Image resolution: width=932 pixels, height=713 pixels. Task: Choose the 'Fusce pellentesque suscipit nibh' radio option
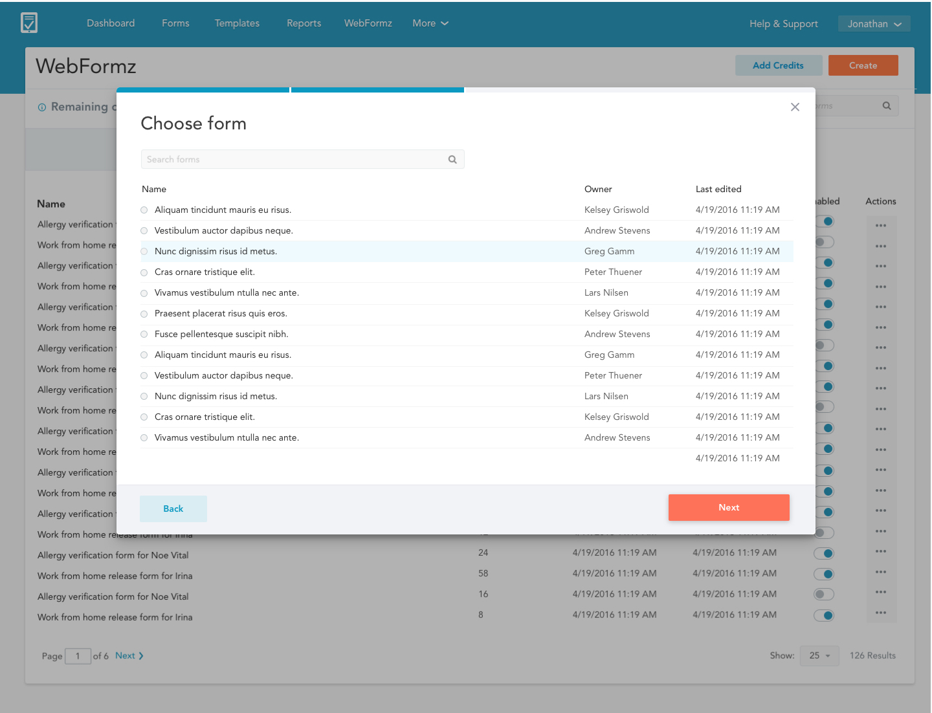click(144, 335)
